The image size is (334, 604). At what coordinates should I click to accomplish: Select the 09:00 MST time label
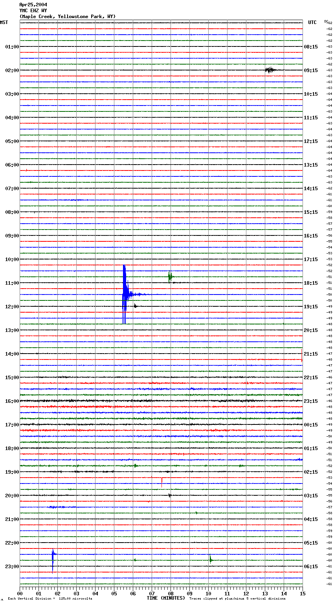click(x=12, y=236)
